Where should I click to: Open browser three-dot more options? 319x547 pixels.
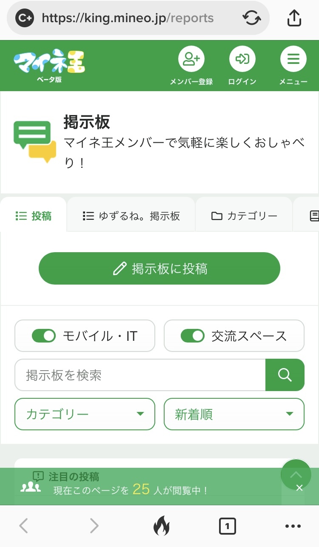[293, 526]
